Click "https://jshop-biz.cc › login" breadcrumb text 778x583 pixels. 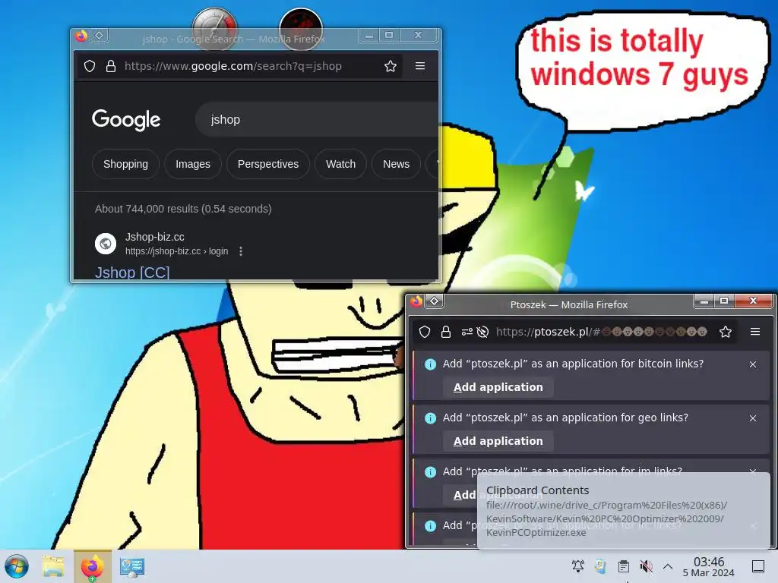click(176, 251)
